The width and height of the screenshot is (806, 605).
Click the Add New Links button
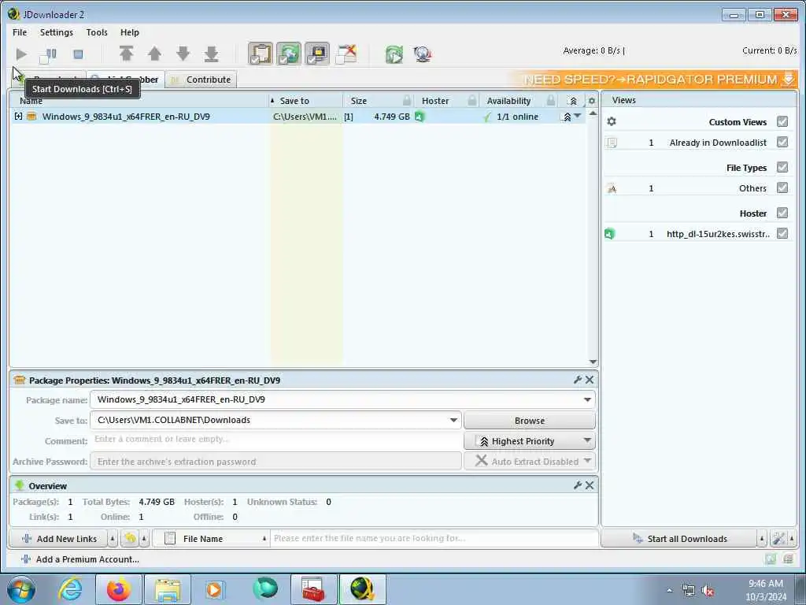click(x=58, y=539)
